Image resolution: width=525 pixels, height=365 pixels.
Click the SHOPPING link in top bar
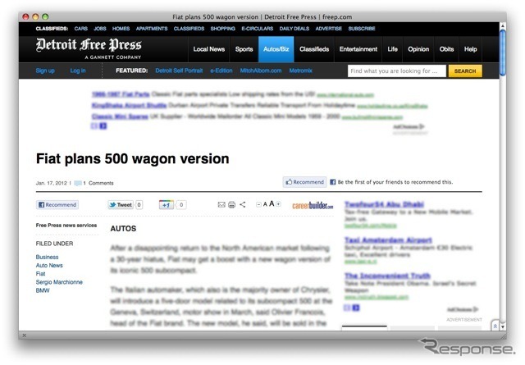click(222, 29)
